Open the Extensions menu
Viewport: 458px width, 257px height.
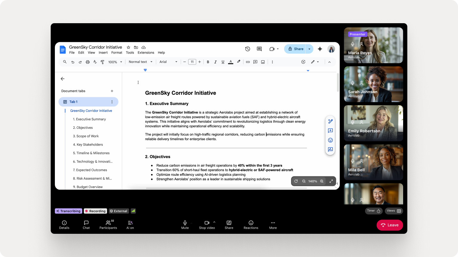coord(146,53)
